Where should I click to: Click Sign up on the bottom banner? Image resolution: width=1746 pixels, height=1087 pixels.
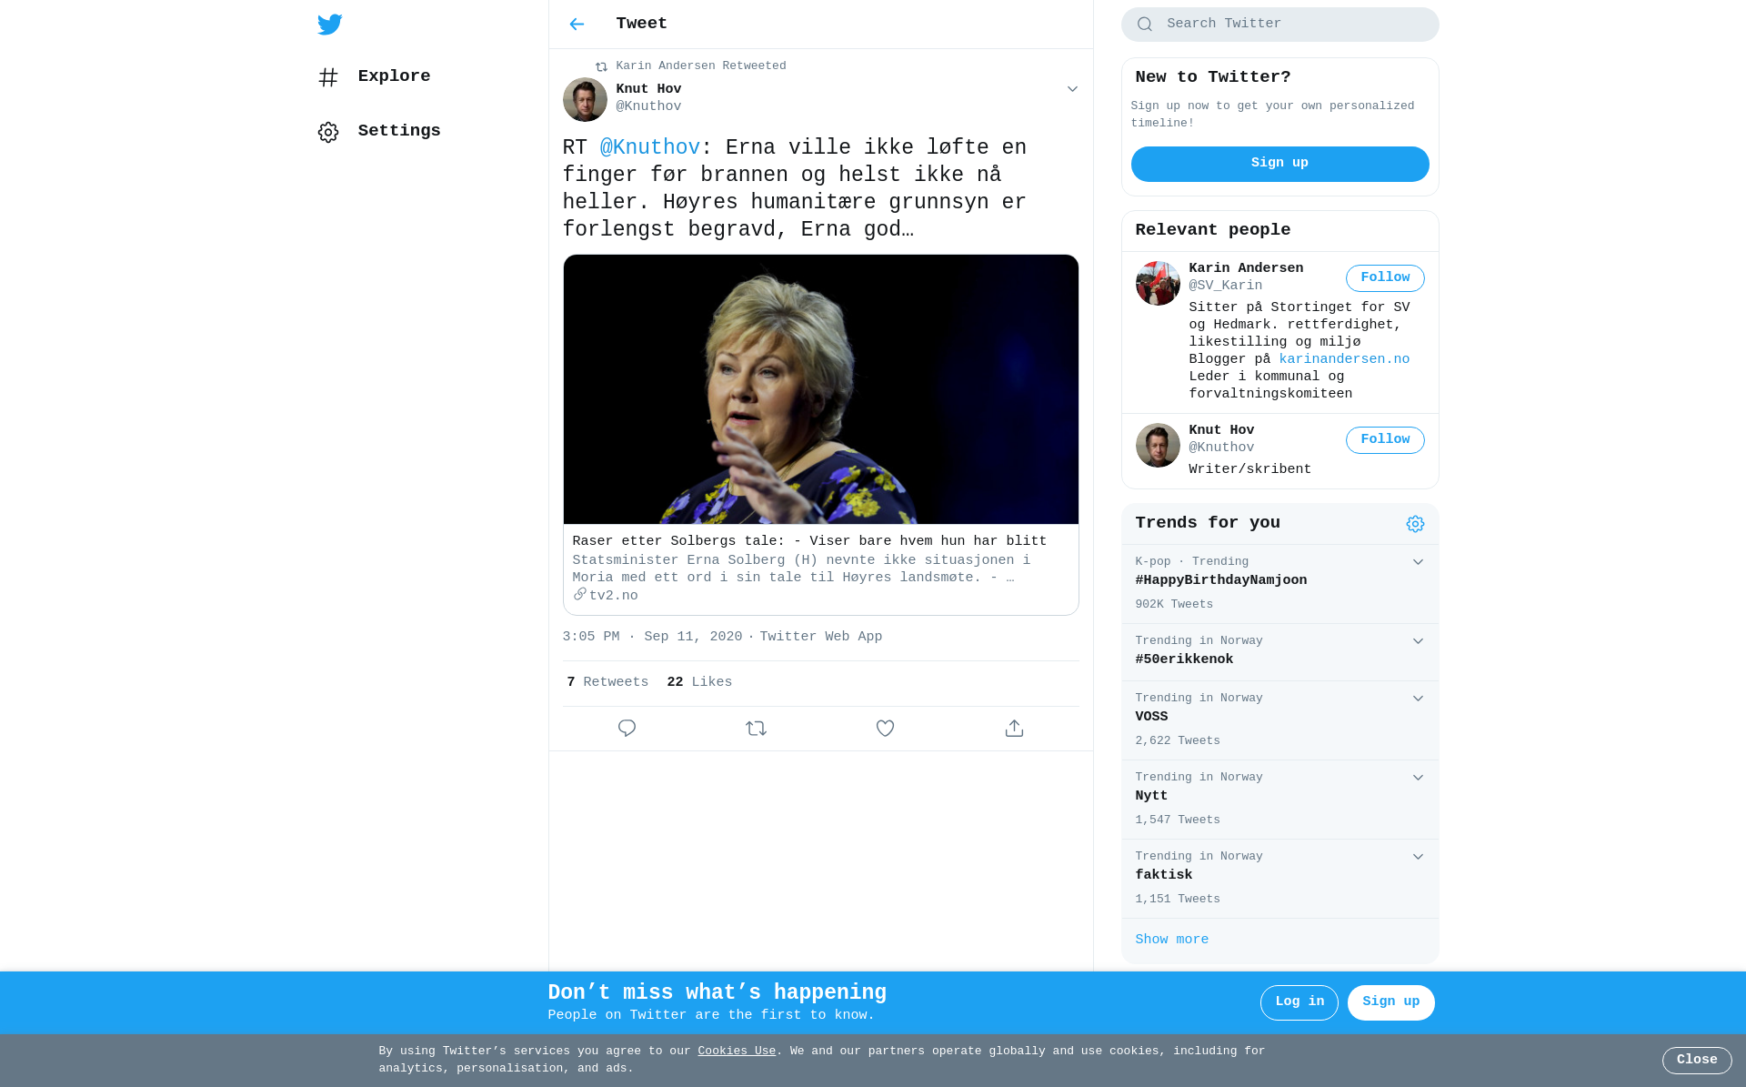click(x=1390, y=1002)
